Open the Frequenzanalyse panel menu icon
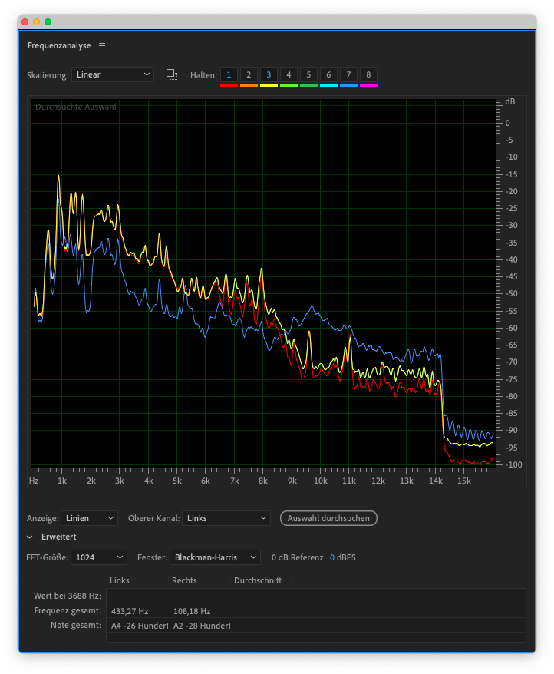The image size is (554, 674). click(x=102, y=46)
